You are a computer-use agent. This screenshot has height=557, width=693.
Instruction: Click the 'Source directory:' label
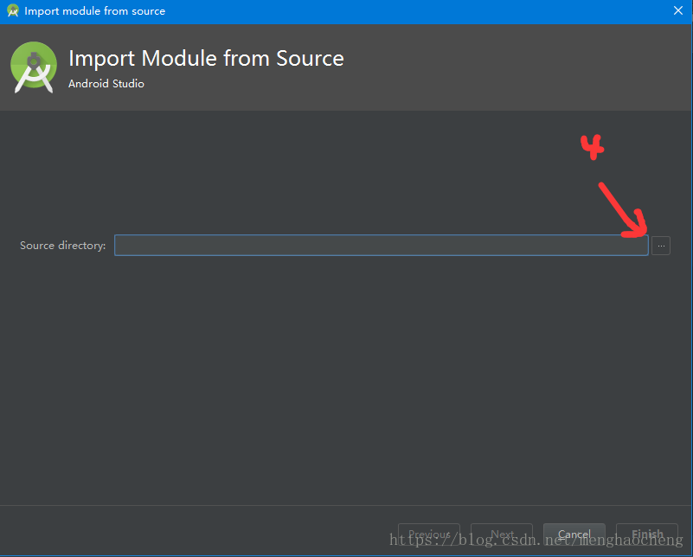click(63, 246)
